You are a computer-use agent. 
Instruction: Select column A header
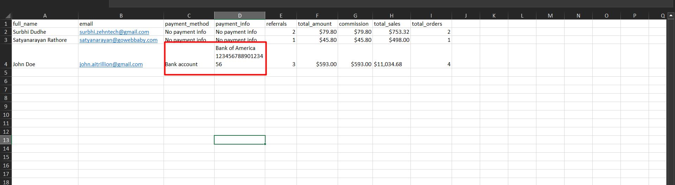coord(45,16)
